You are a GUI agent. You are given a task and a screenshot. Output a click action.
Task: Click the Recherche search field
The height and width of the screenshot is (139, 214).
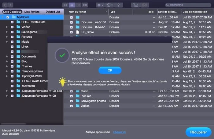pyautogui.click(x=188, y=5)
